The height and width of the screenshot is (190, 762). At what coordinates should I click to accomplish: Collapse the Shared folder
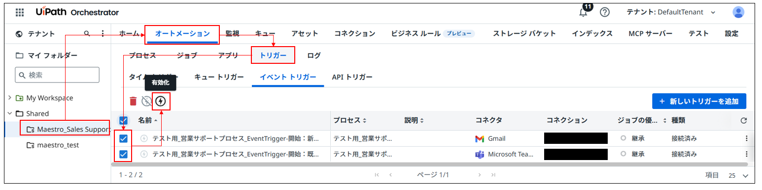click(x=10, y=113)
